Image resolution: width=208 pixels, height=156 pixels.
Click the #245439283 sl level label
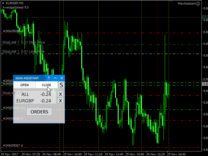[x=13, y=119]
